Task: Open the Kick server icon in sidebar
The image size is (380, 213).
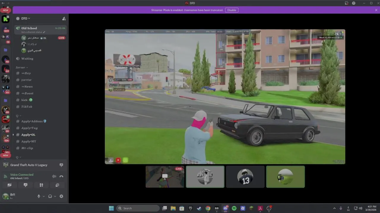Action: click(6, 19)
